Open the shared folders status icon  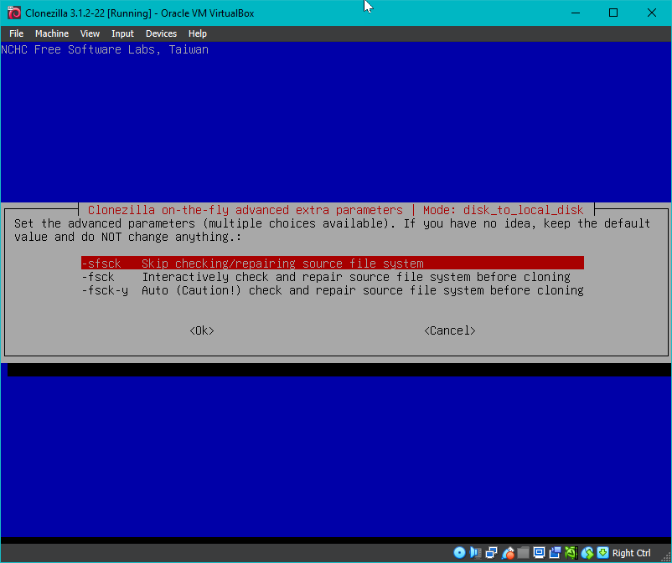point(524,553)
